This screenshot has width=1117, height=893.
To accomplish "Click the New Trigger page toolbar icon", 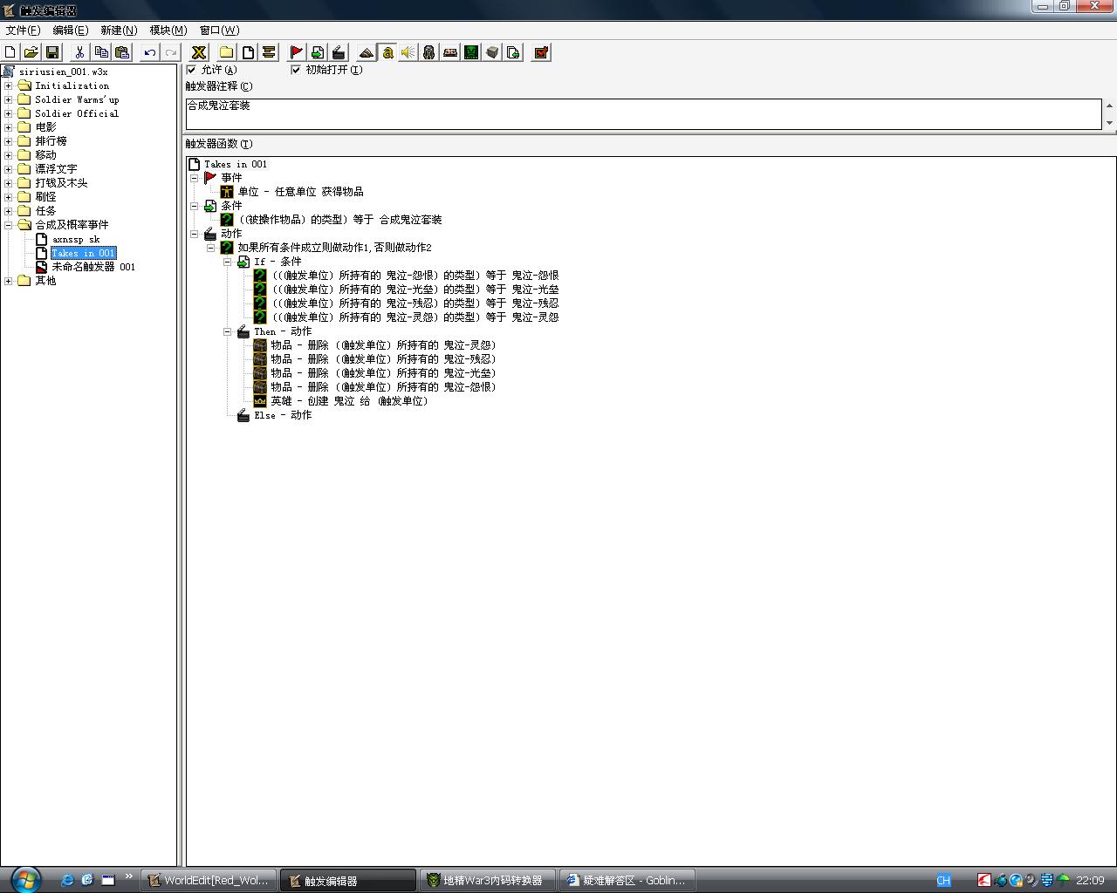I will [248, 52].
